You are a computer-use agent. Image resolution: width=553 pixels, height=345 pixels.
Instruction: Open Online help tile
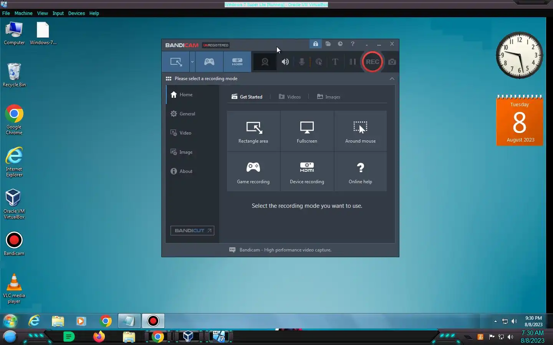[360, 172]
